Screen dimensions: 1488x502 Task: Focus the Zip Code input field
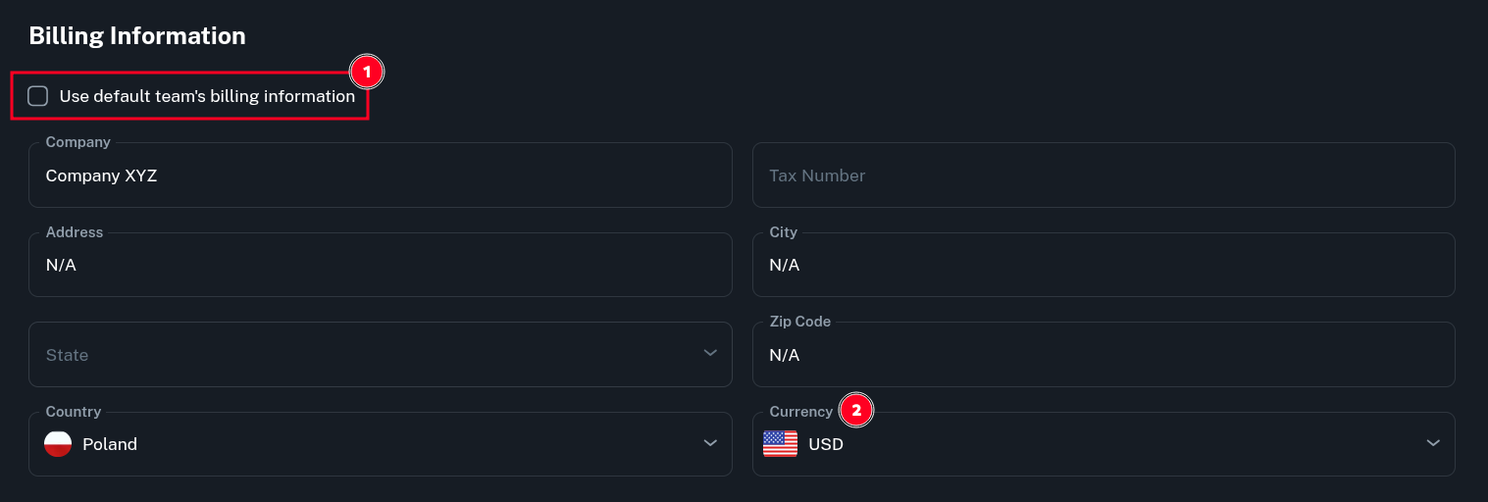tap(1103, 355)
